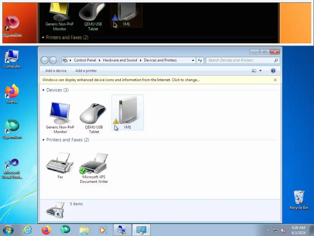Click the taskbar clock showing 4:26 AM

[298, 230]
